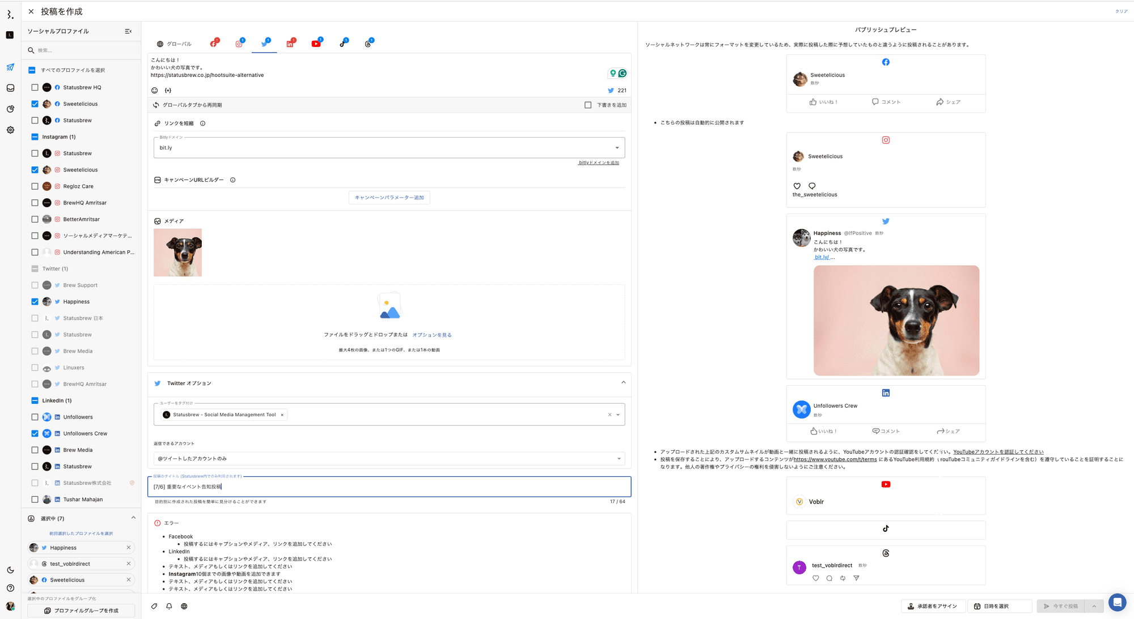Click the profile search field

click(x=85, y=50)
